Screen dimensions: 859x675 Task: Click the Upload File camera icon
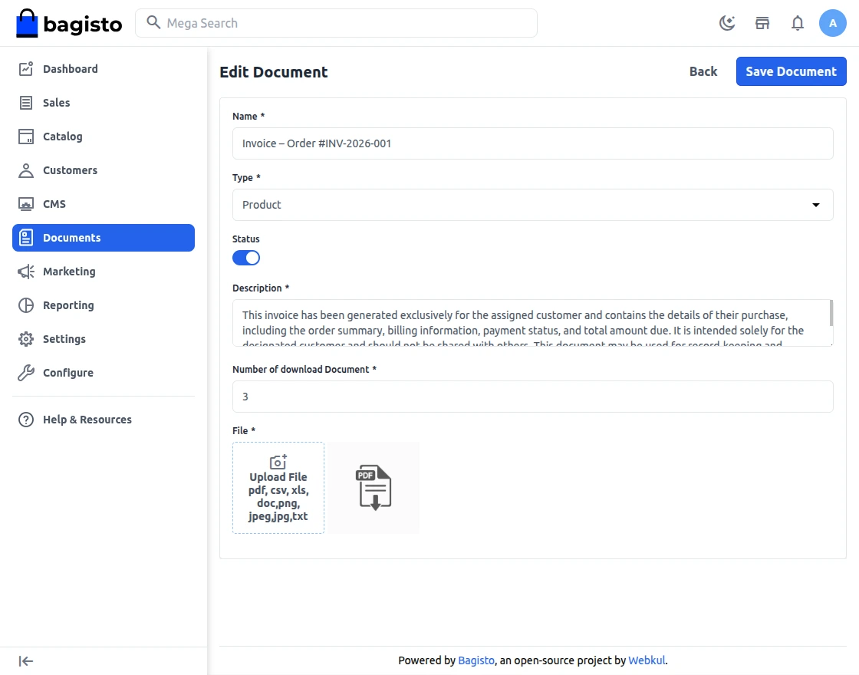(x=278, y=461)
